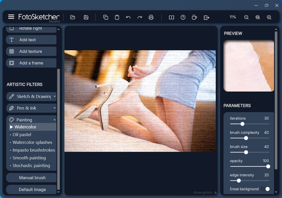Screen dimensions: 282x198
Task: Paste image from clipboard
Action: click(x=117, y=17)
